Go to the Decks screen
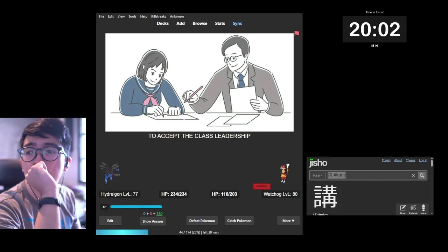The image size is (448, 252). click(x=162, y=23)
